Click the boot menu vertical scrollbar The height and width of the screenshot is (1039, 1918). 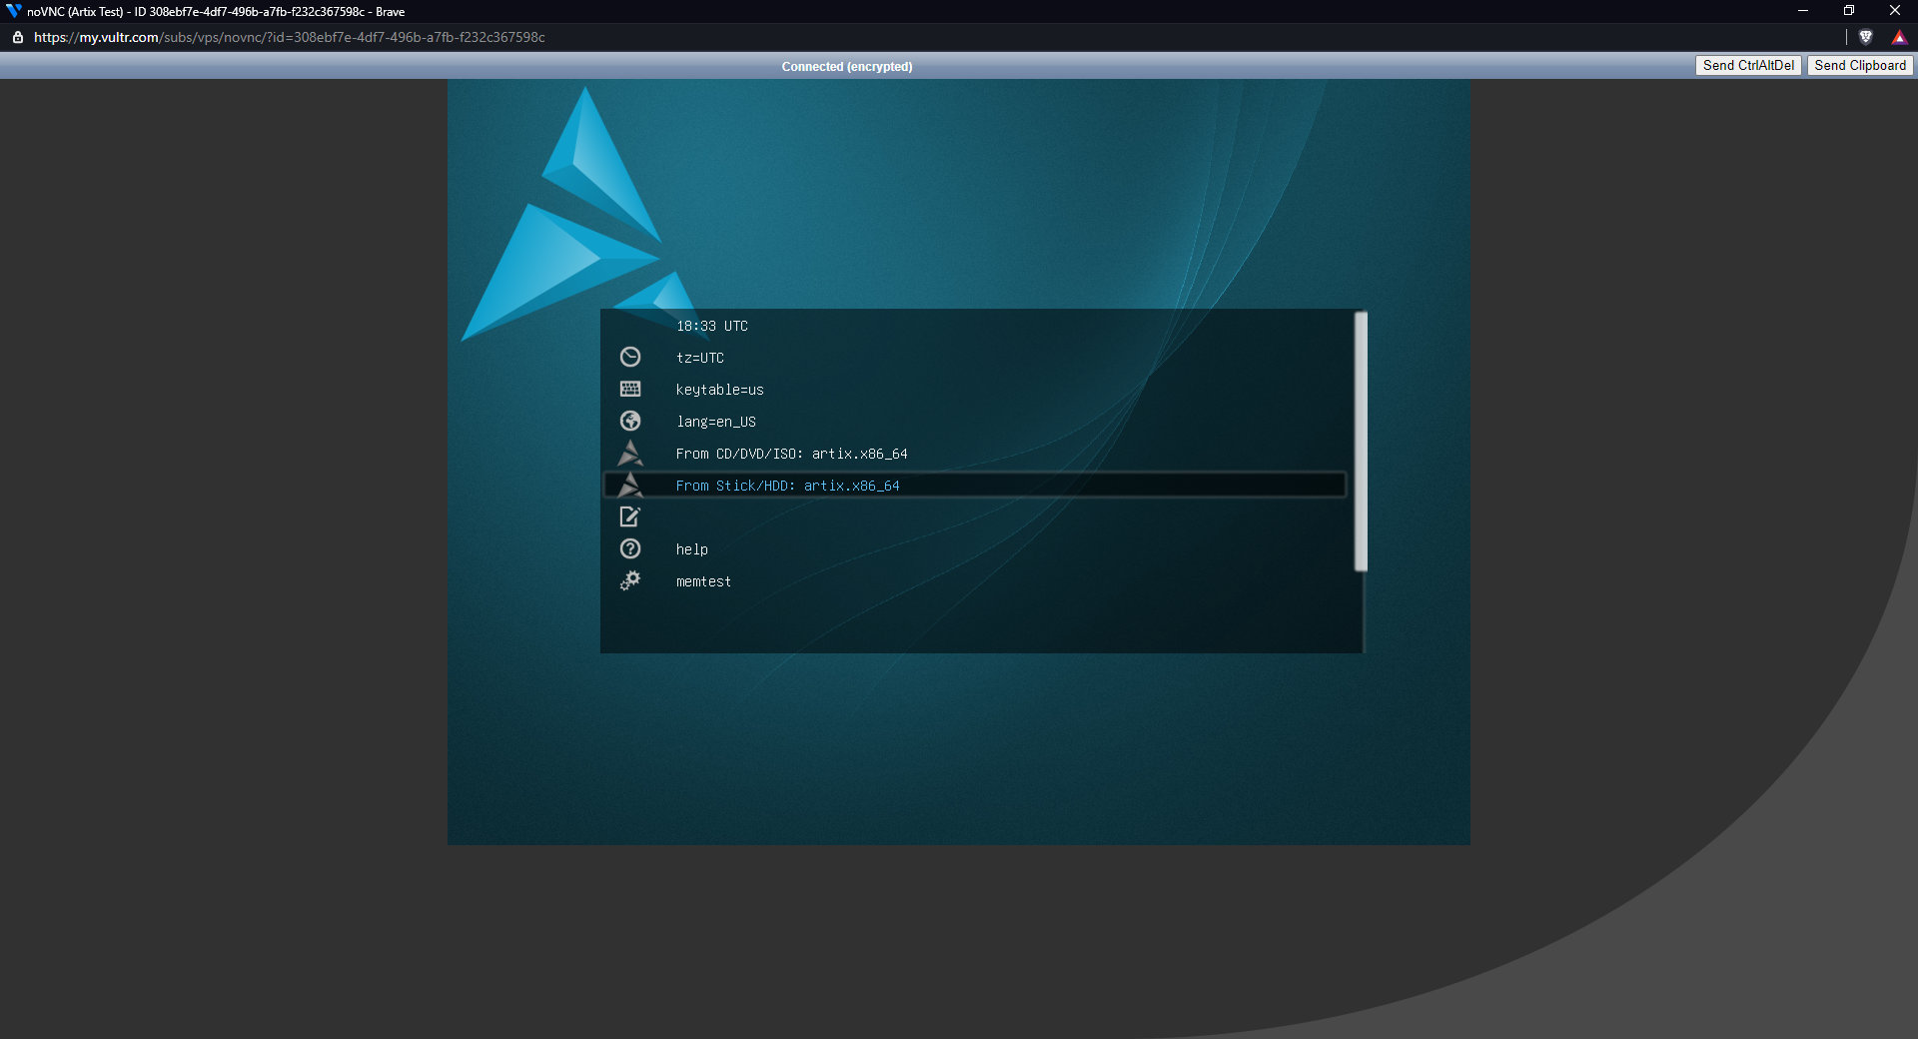pos(1361,442)
